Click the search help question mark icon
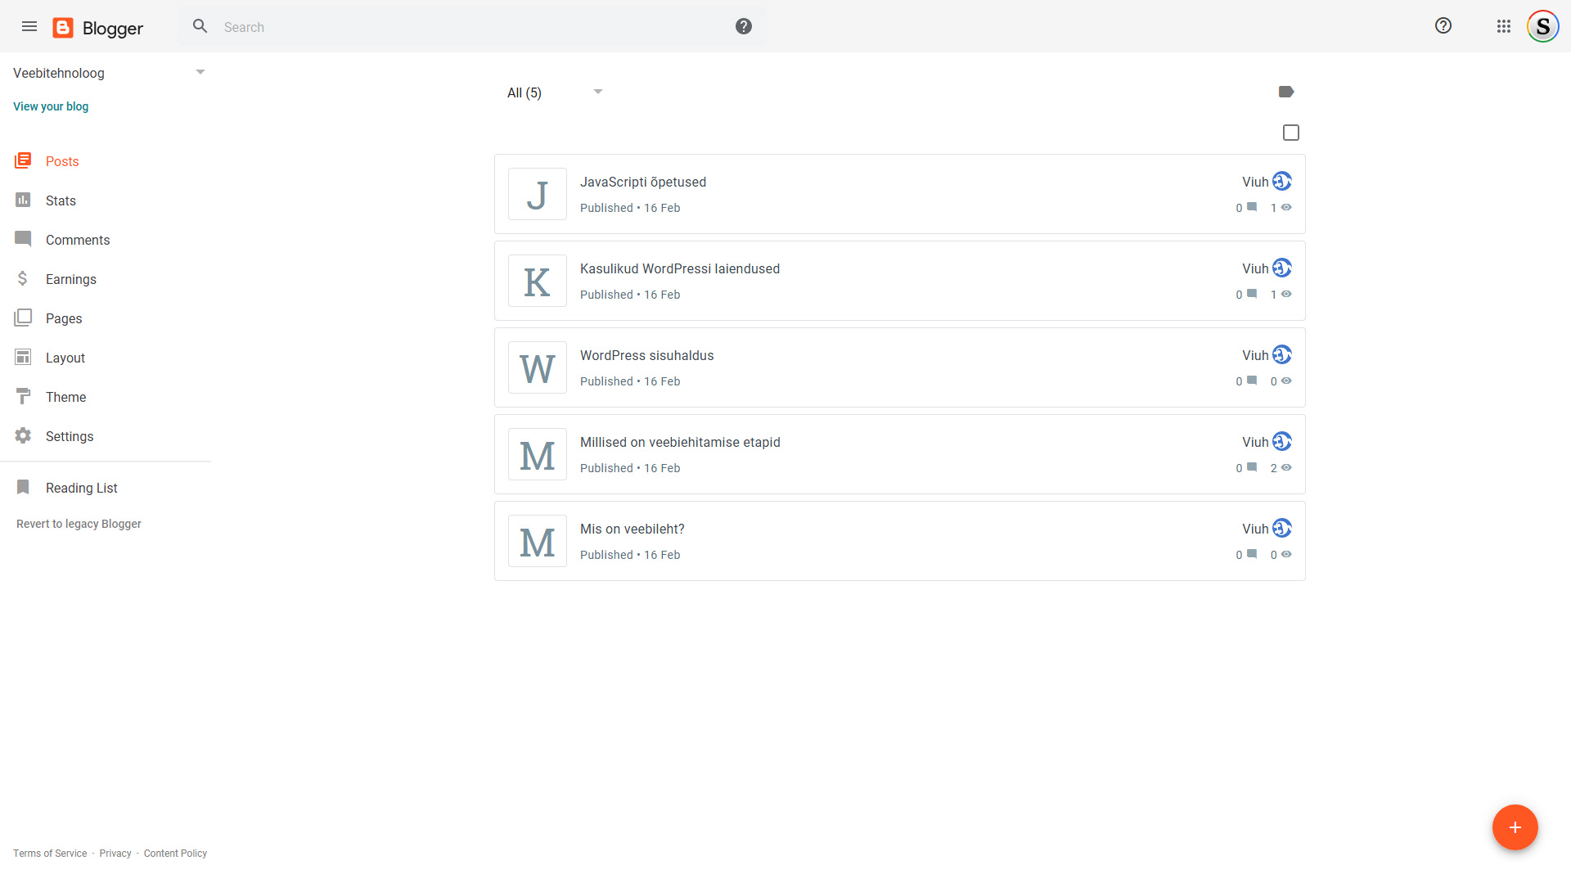The image size is (1571, 883). 743,26
